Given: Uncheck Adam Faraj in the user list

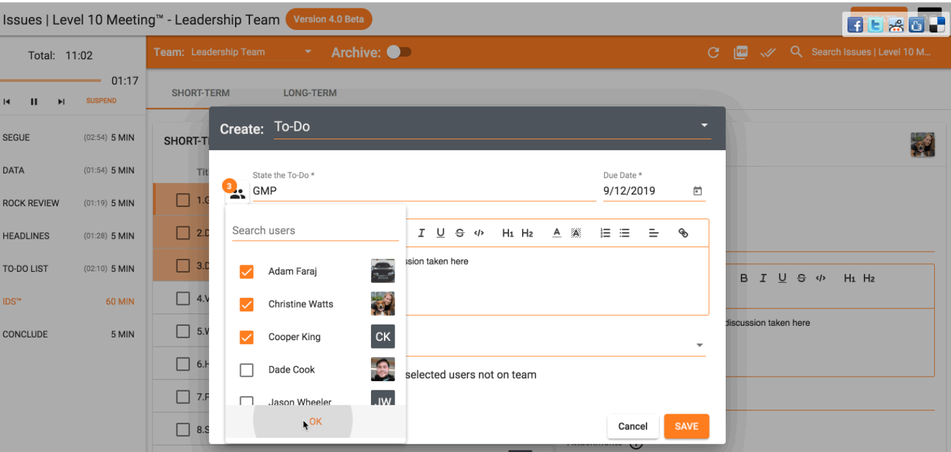Looking at the screenshot, I should (x=246, y=271).
